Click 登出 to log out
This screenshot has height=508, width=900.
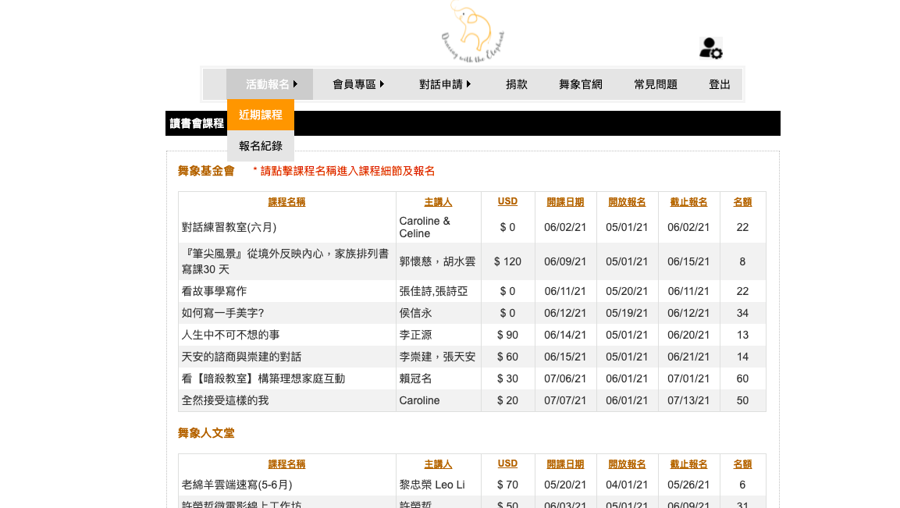coord(719,84)
